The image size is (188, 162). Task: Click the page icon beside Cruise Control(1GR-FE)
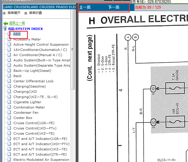click(9, 123)
